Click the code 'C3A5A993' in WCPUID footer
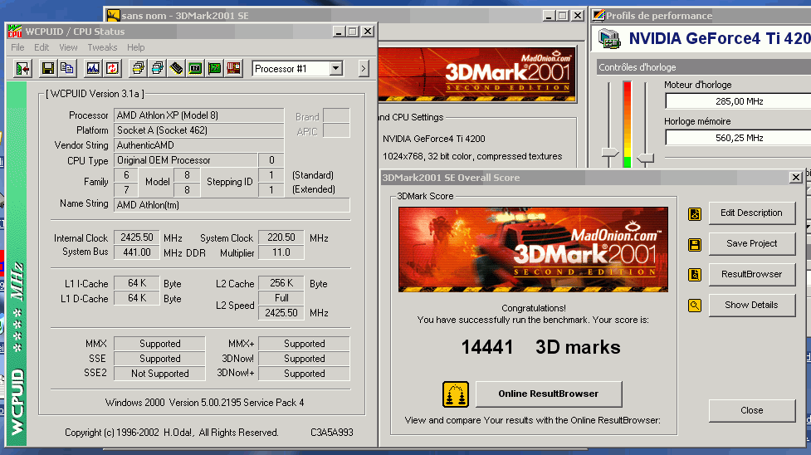This screenshot has width=811, height=455. point(332,433)
